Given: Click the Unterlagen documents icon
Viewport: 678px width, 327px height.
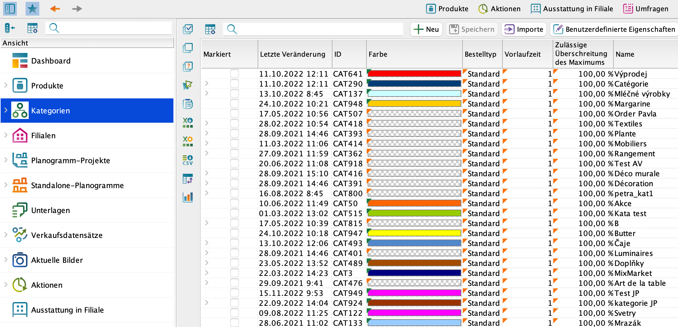Looking at the screenshot, I should click(x=20, y=210).
